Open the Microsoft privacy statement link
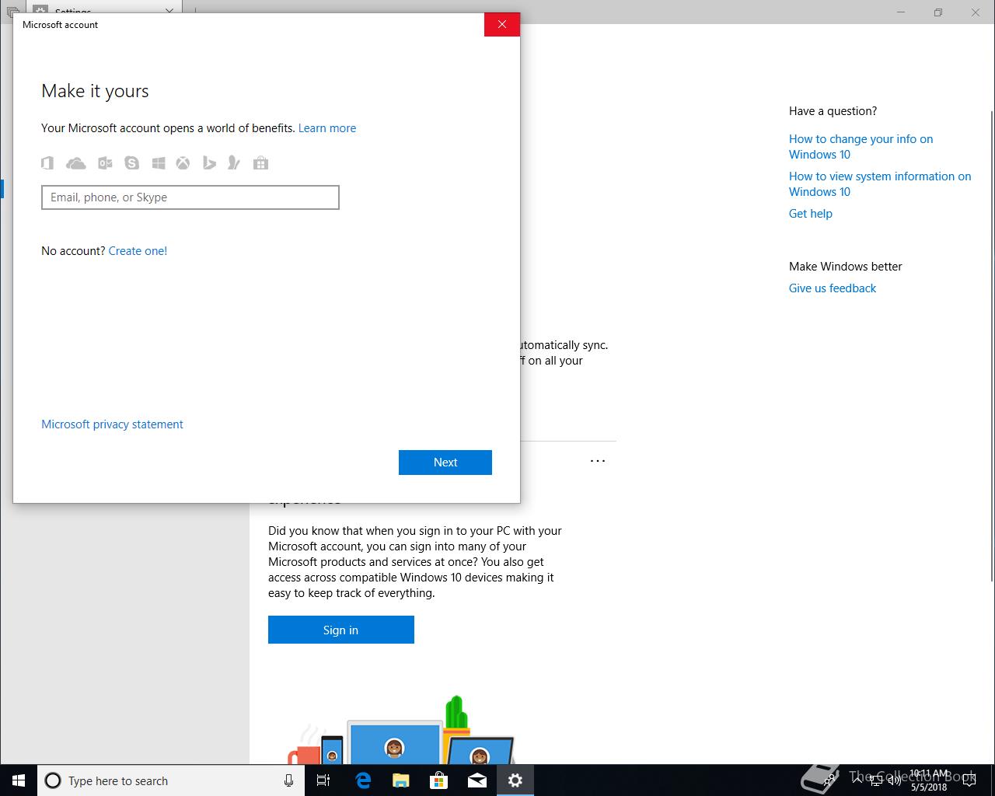 [x=112, y=424]
